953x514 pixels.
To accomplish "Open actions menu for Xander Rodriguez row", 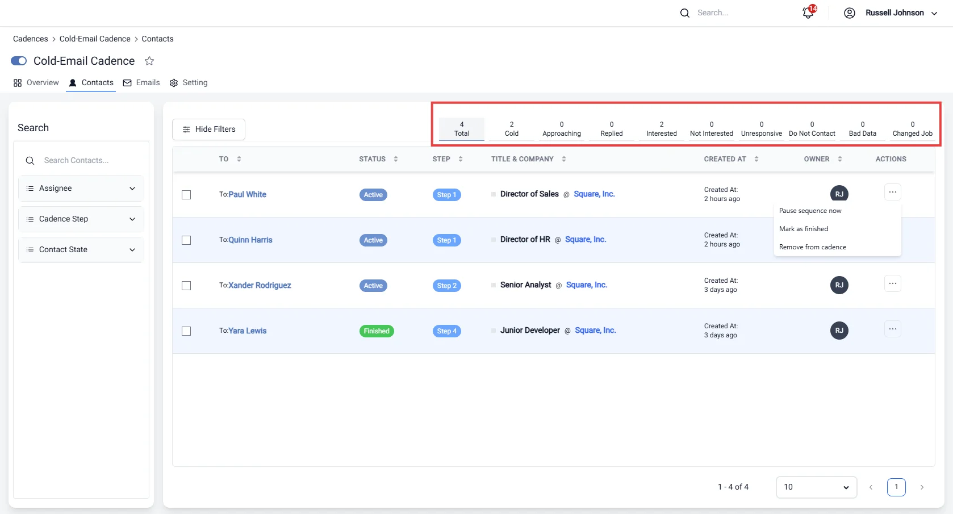I will [893, 283].
